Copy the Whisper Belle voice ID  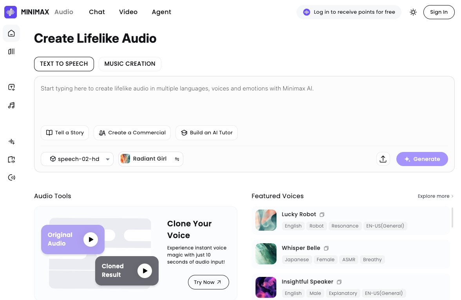coord(326,248)
